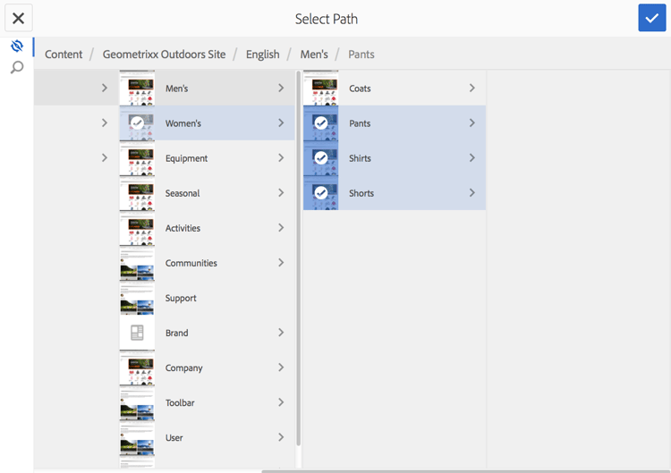This screenshot has height=473, width=671.
Task: Select the column view icon in left rail
Action: pyautogui.click(x=17, y=46)
